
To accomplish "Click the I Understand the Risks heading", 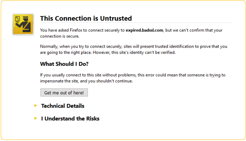I will 70,119.
